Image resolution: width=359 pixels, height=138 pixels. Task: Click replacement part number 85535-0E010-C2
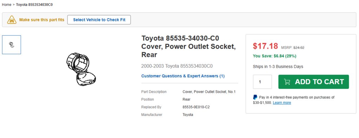196,107
